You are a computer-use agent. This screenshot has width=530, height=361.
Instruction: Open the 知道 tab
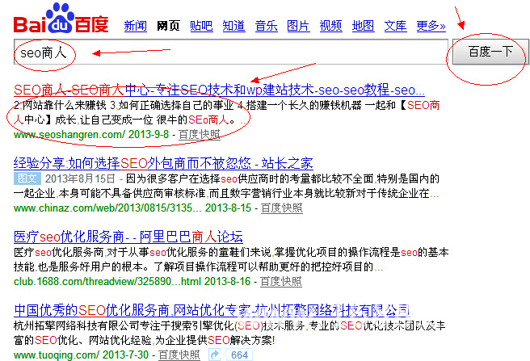(x=234, y=26)
